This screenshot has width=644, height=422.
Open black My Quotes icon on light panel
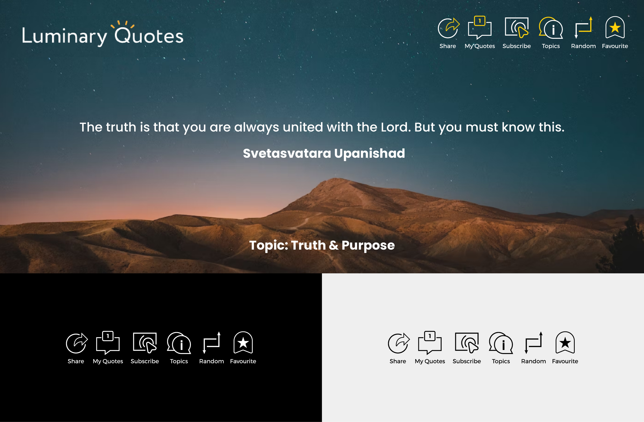coord(430,343)
